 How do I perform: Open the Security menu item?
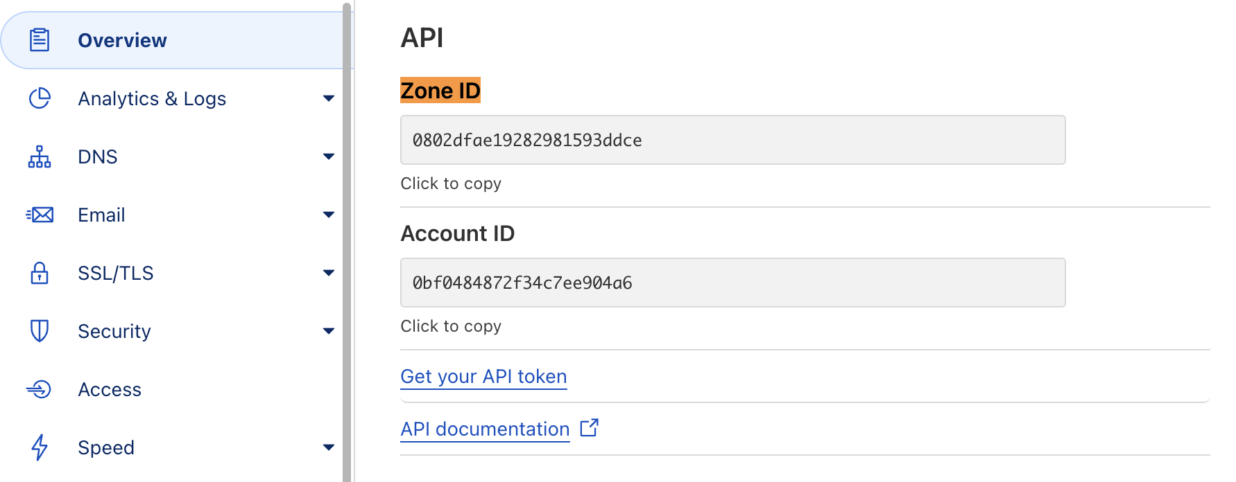click(173, 331)
